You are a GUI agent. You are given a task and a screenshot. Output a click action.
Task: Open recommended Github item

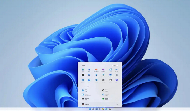(105, 90)
